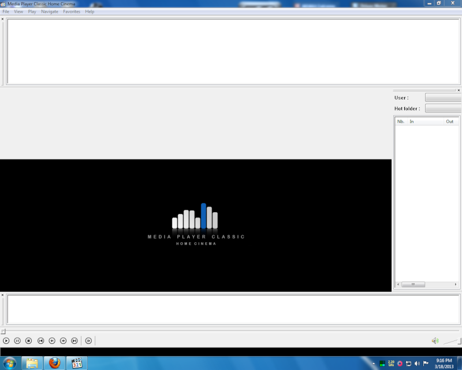Viewport: 462px width, 370px height.
Task: Click the Hot folder field
Action: (443, 108)
